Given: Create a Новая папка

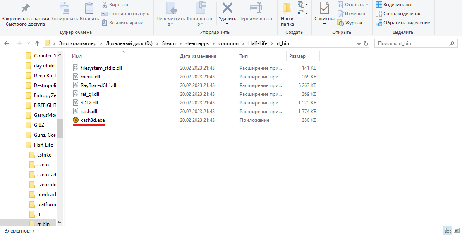Looking at the screenshot, I should (x=287, y=14).
